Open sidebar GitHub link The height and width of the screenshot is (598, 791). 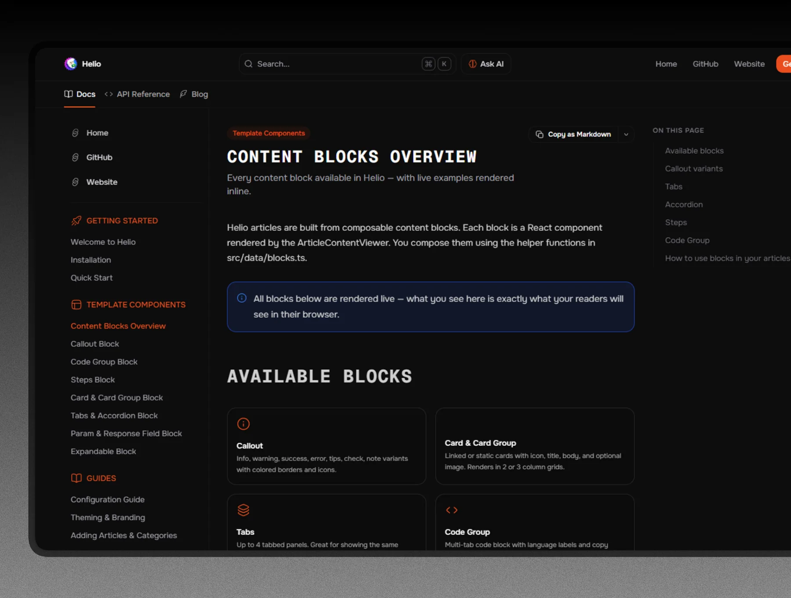99,157
